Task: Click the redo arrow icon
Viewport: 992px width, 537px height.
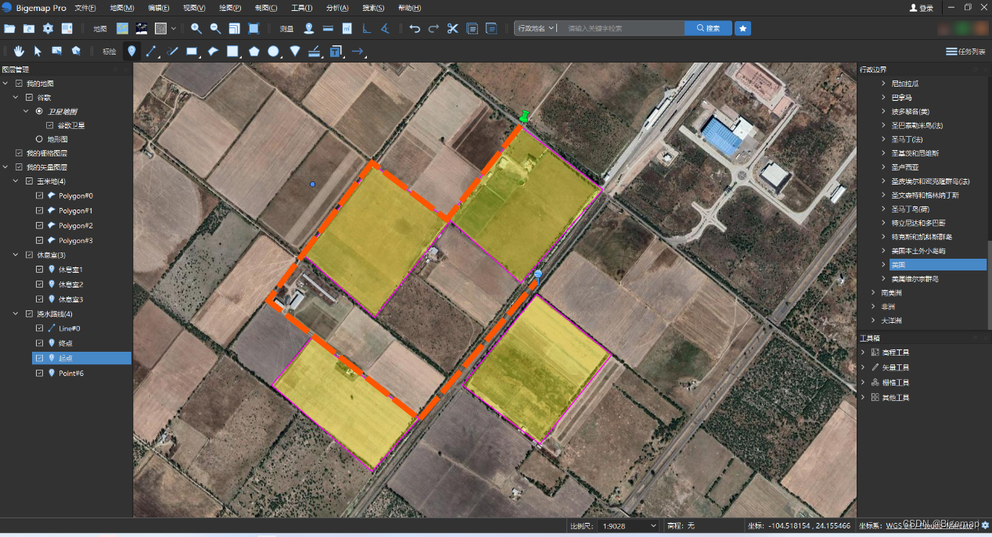Action: (433, 28)
